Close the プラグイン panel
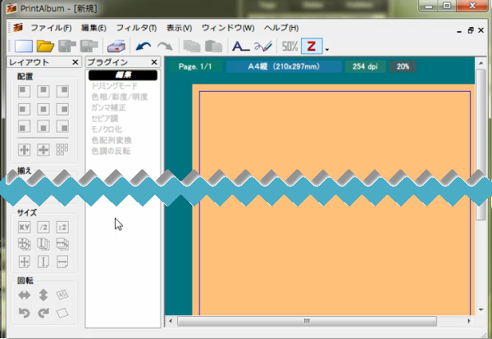 tap(154, 63)
